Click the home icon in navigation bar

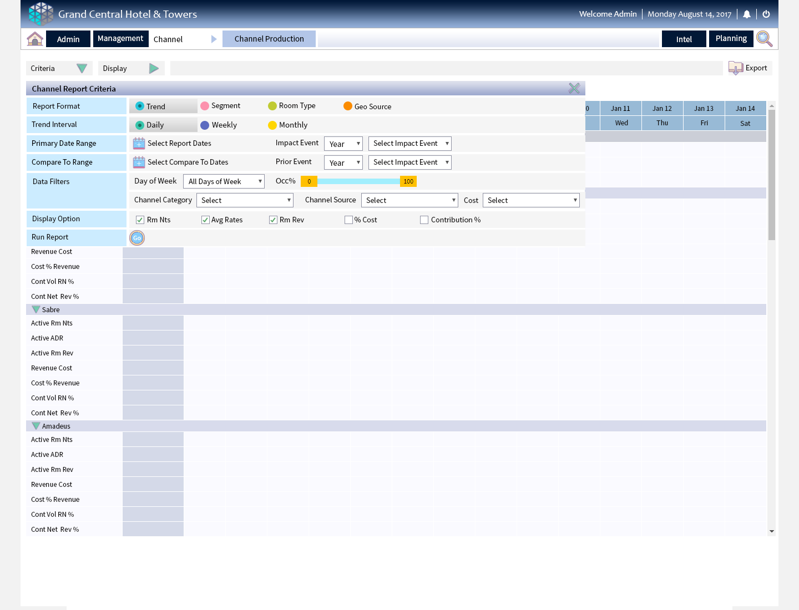coord(35,39)
